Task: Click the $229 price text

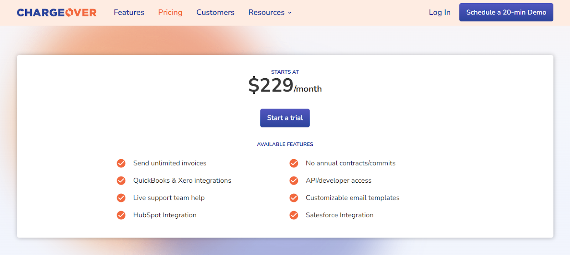Action: pos(271,85)
